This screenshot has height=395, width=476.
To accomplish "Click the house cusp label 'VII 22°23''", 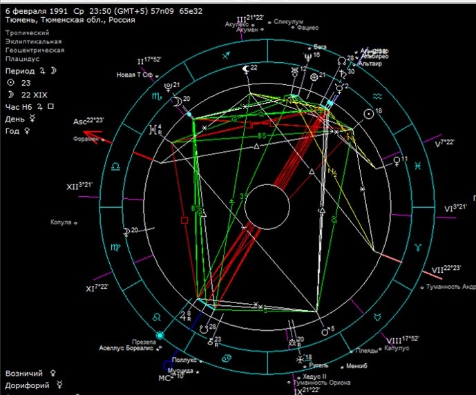I will 446,269.
